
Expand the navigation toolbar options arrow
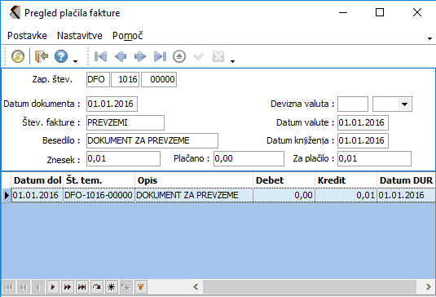(x=233, y=61)
